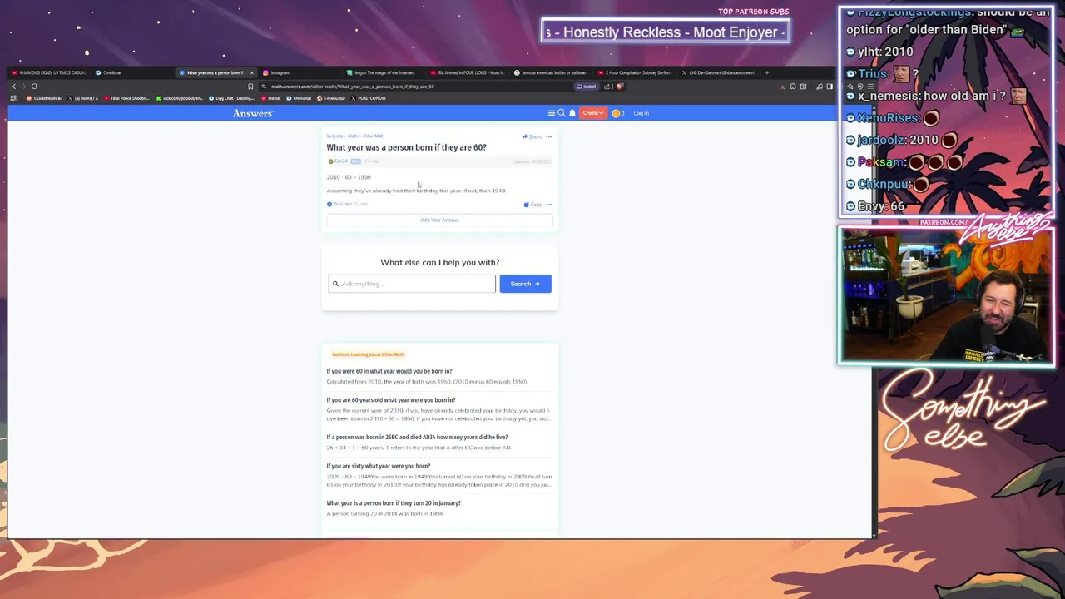Click the coin balance icon

pos(617,113)
